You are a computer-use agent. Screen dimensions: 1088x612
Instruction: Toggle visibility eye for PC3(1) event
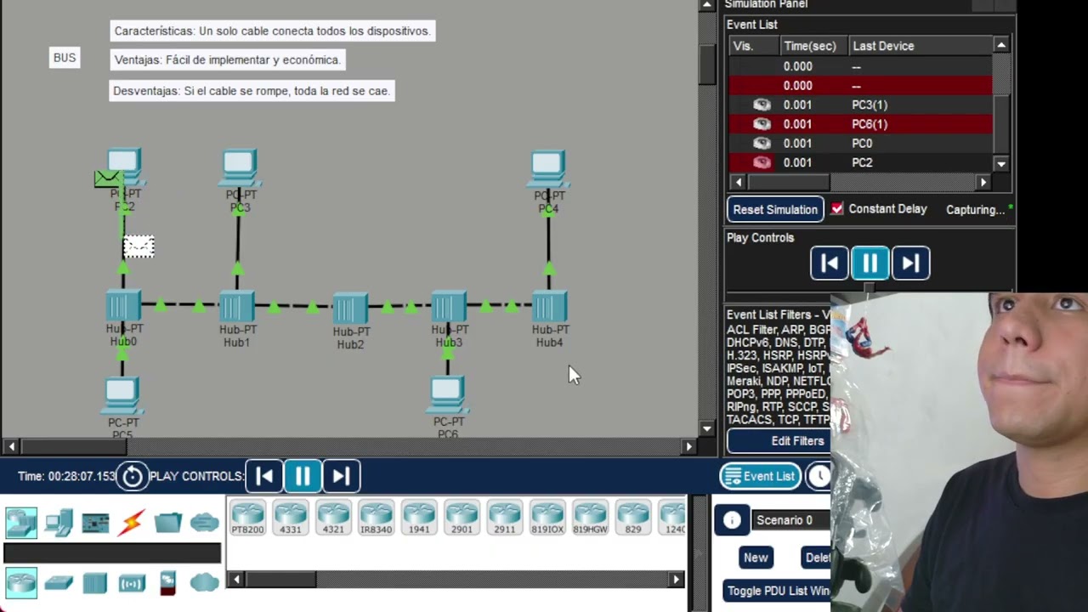click(x=762, y=105)
